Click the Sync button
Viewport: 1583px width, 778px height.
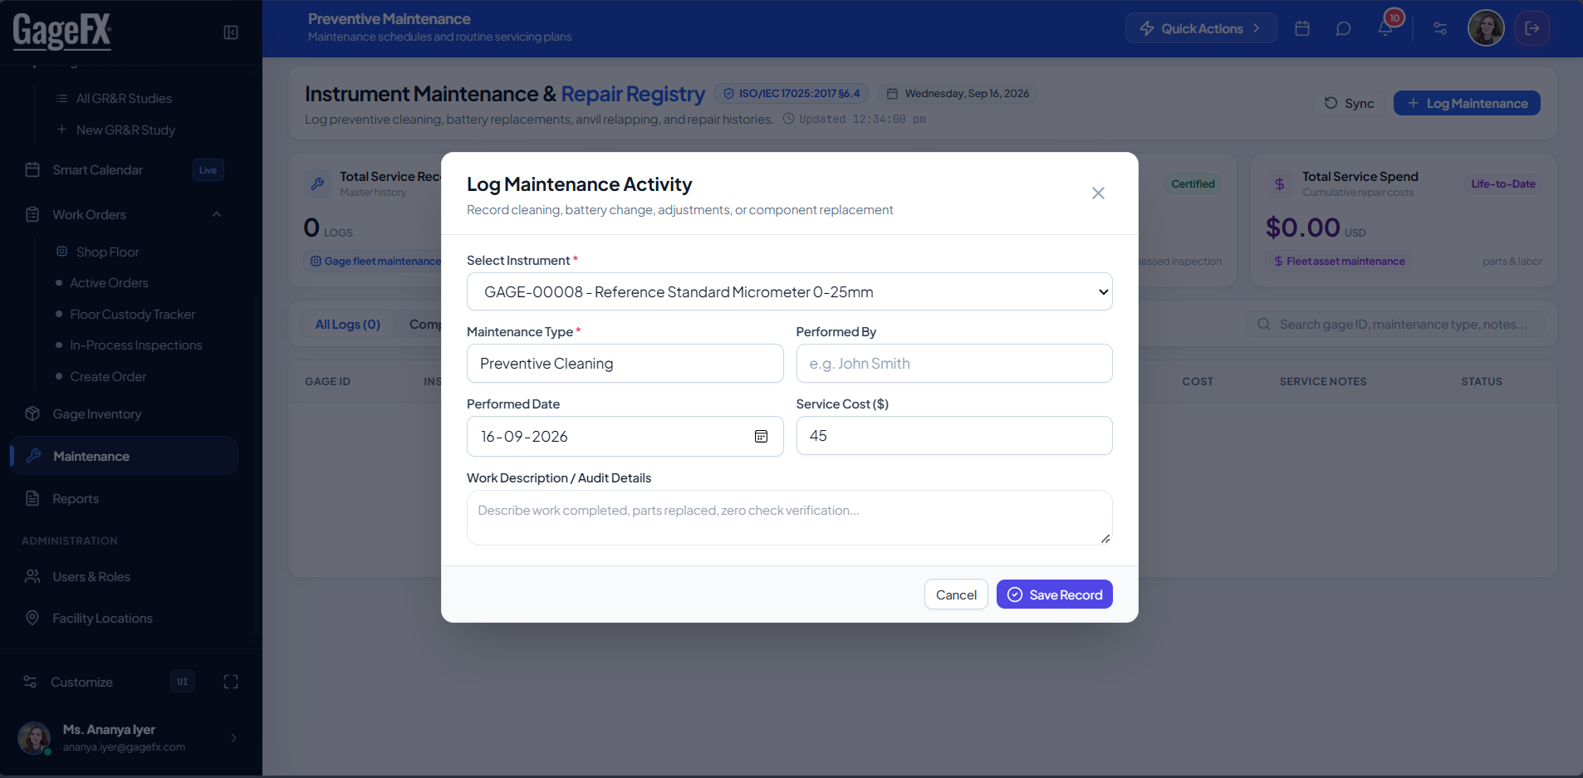pos(1349,103)
